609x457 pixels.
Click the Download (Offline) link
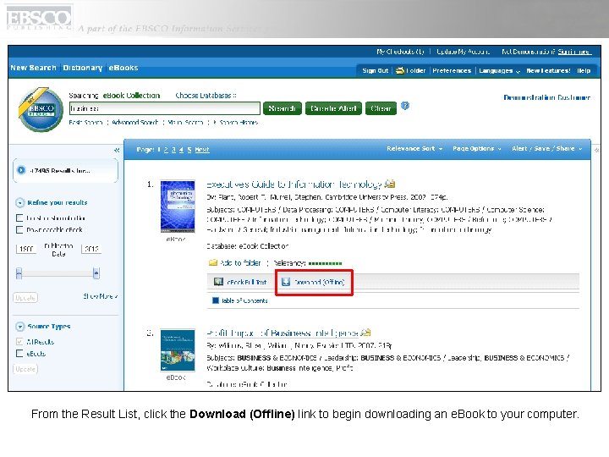point(319,282)
